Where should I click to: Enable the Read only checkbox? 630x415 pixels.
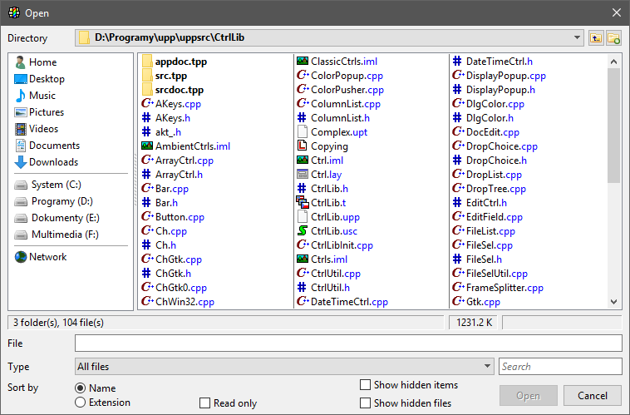click(x=205, y=403)
